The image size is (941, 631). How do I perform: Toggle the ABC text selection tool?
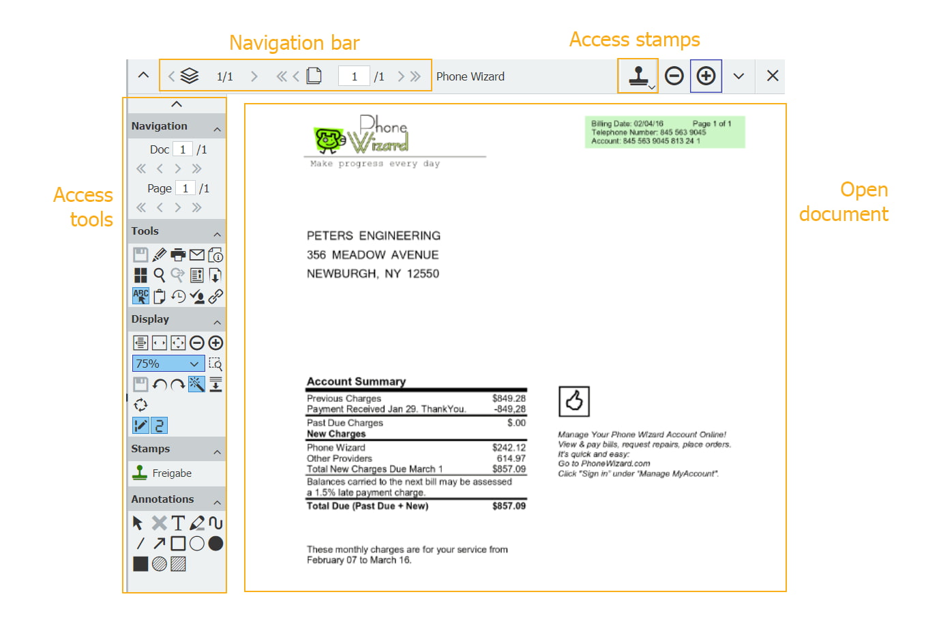(x=140, y=296)
